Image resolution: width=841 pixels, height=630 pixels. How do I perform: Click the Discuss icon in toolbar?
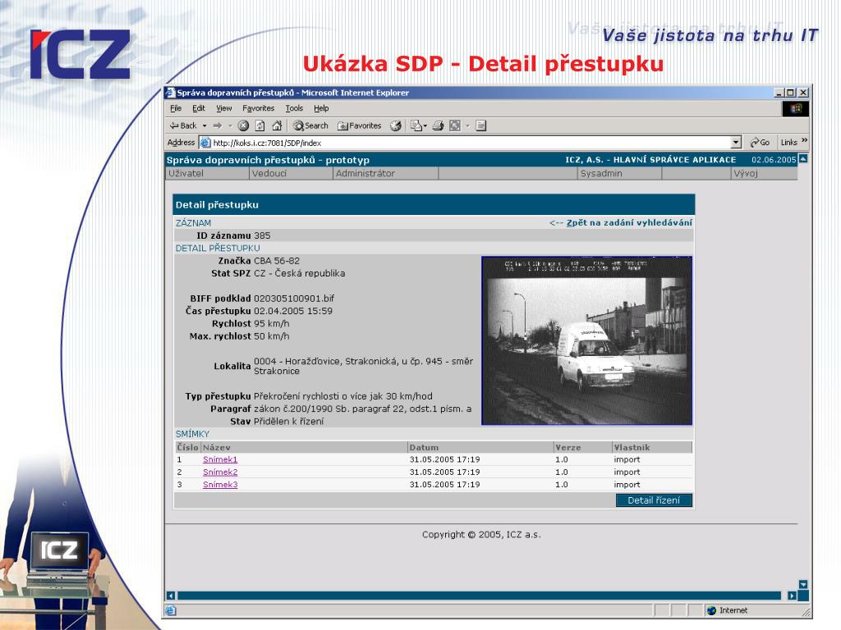[481, 126]
